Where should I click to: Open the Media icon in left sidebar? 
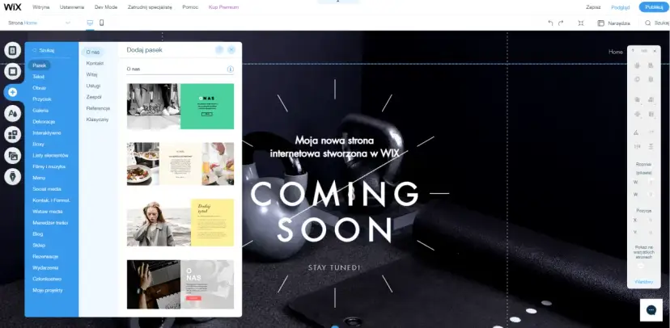click(x=12, y=155)
